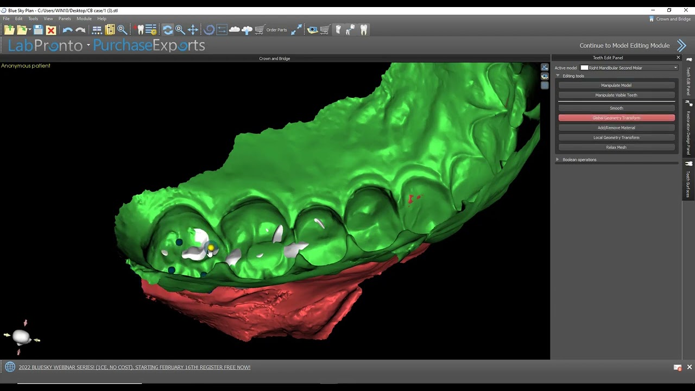This screenshot has width=695, height=391.
Task: Continue to Model Editing Module
Action: [x=633, y=46]
